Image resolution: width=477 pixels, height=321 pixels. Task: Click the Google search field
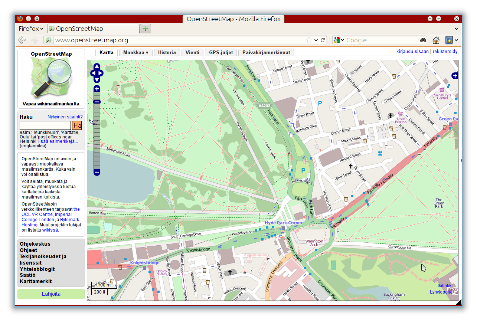(x=382, y=40)
